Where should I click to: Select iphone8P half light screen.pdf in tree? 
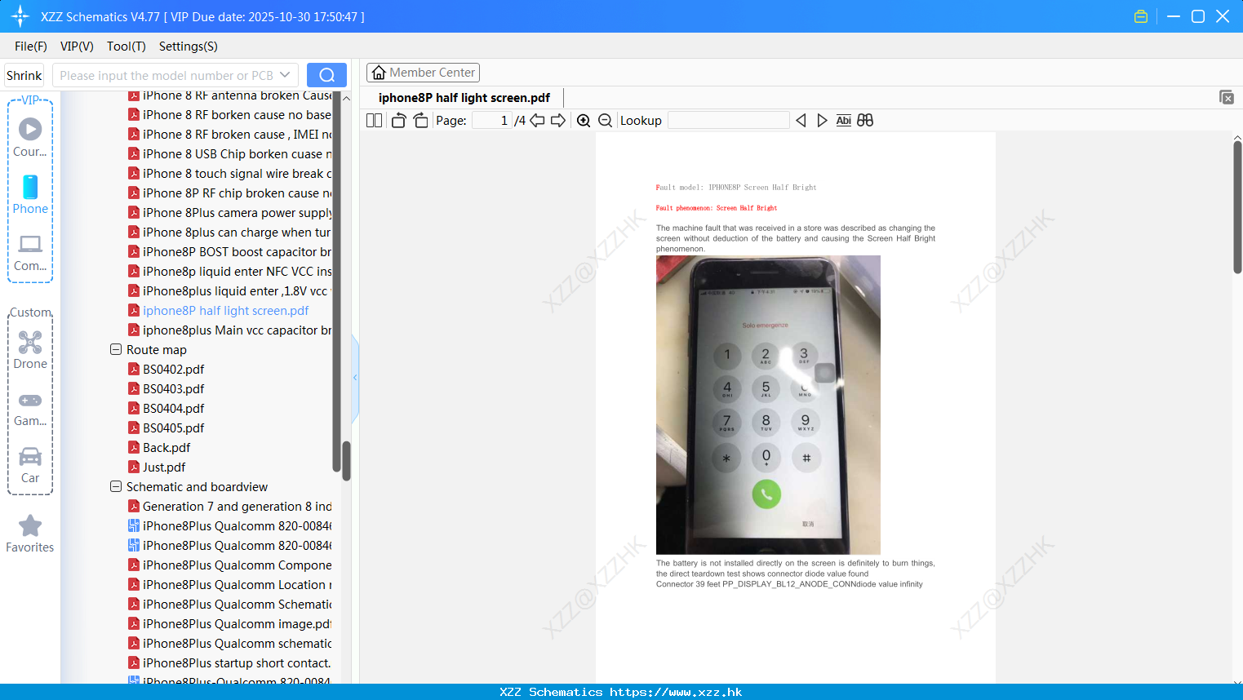click(219, 310)
